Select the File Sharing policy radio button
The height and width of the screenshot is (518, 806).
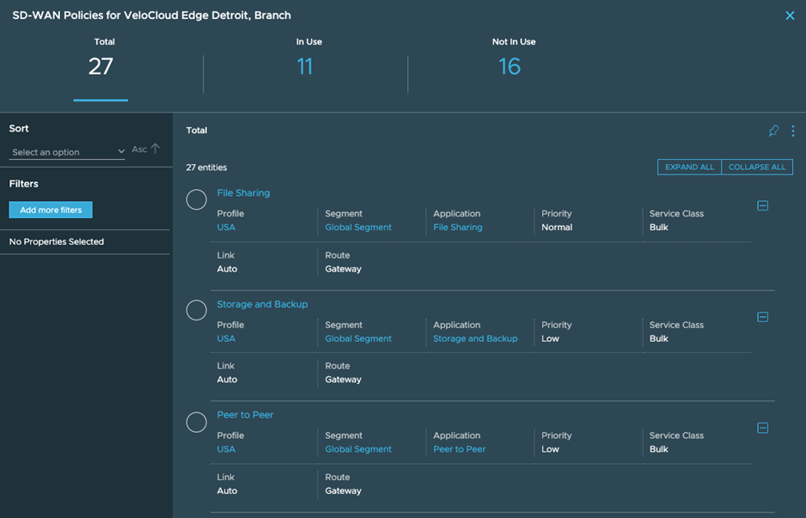(x=197, y=199)
